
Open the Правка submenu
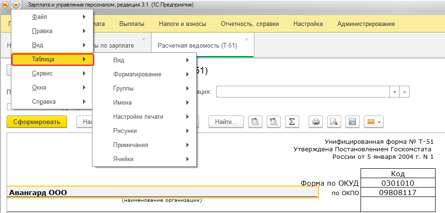coord(52,31)
